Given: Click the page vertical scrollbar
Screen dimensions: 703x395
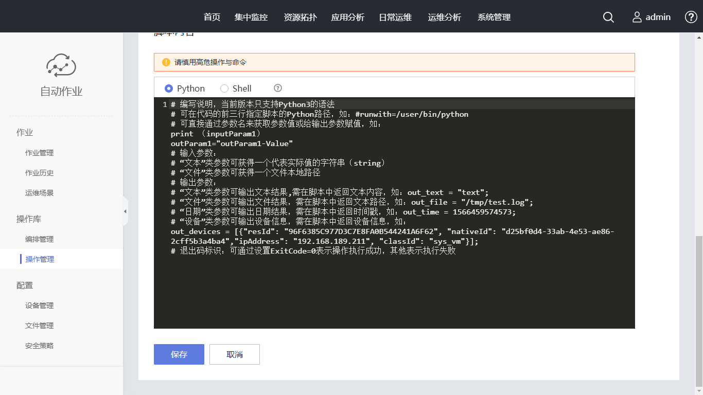Looking at the screenshot, I should 699,309.
